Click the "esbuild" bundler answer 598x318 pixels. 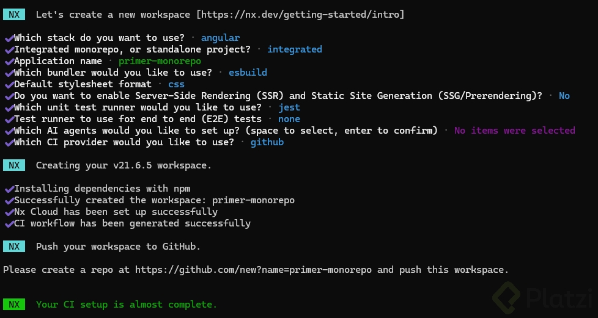point(248,73)
